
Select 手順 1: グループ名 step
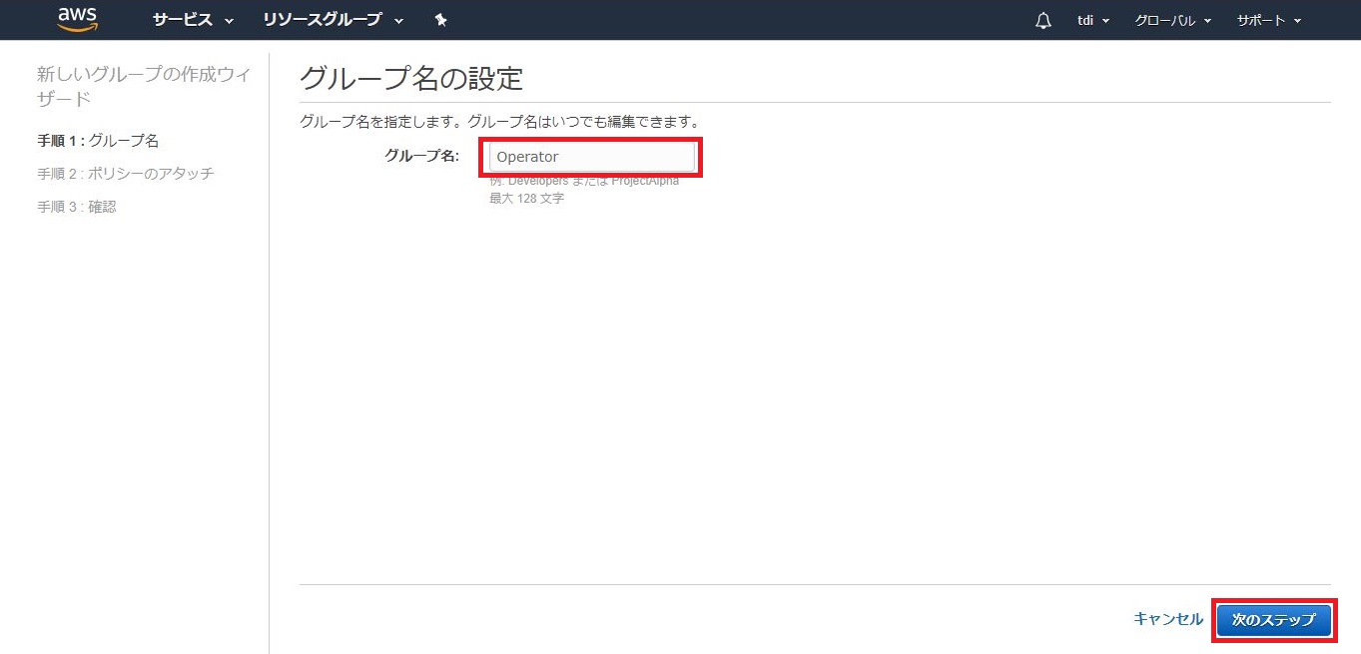click(98, 141)
